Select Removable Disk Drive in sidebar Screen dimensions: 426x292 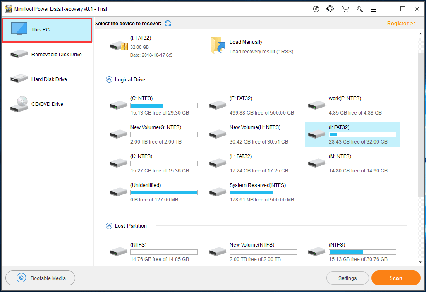click(x=47, y=54)
